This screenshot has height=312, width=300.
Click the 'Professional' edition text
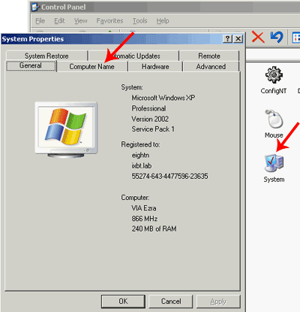click(148, 108)
